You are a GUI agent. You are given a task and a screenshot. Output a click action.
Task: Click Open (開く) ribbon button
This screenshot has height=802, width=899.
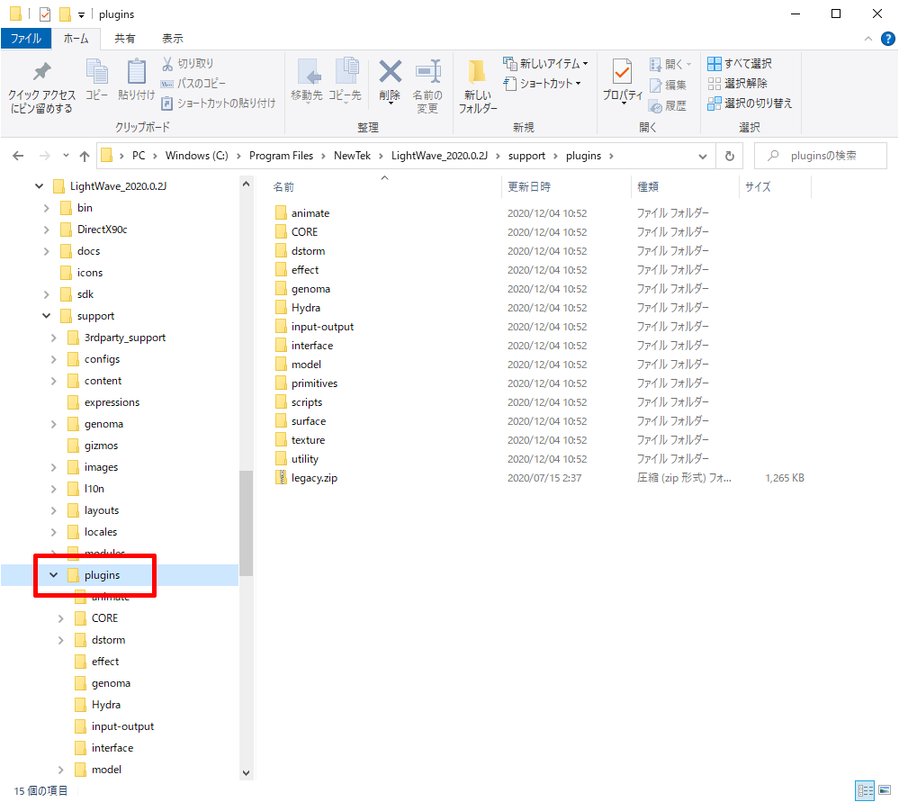(670, 64)
